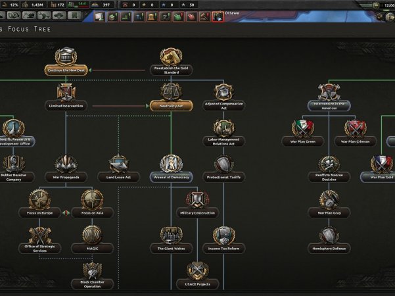Choose the Focus on Asia node

92,213
